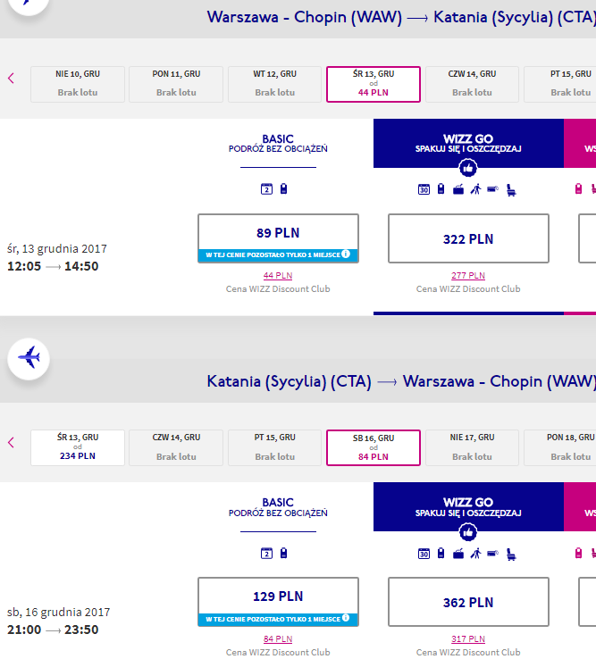Select outbound date NIE 10, GRU
The height and width of the screenshot is (659, 596).
[x=78, y=84]
